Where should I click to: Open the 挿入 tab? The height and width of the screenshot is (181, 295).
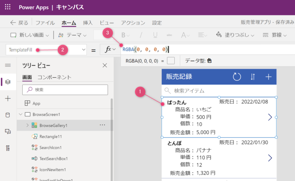tap(88, 23)
